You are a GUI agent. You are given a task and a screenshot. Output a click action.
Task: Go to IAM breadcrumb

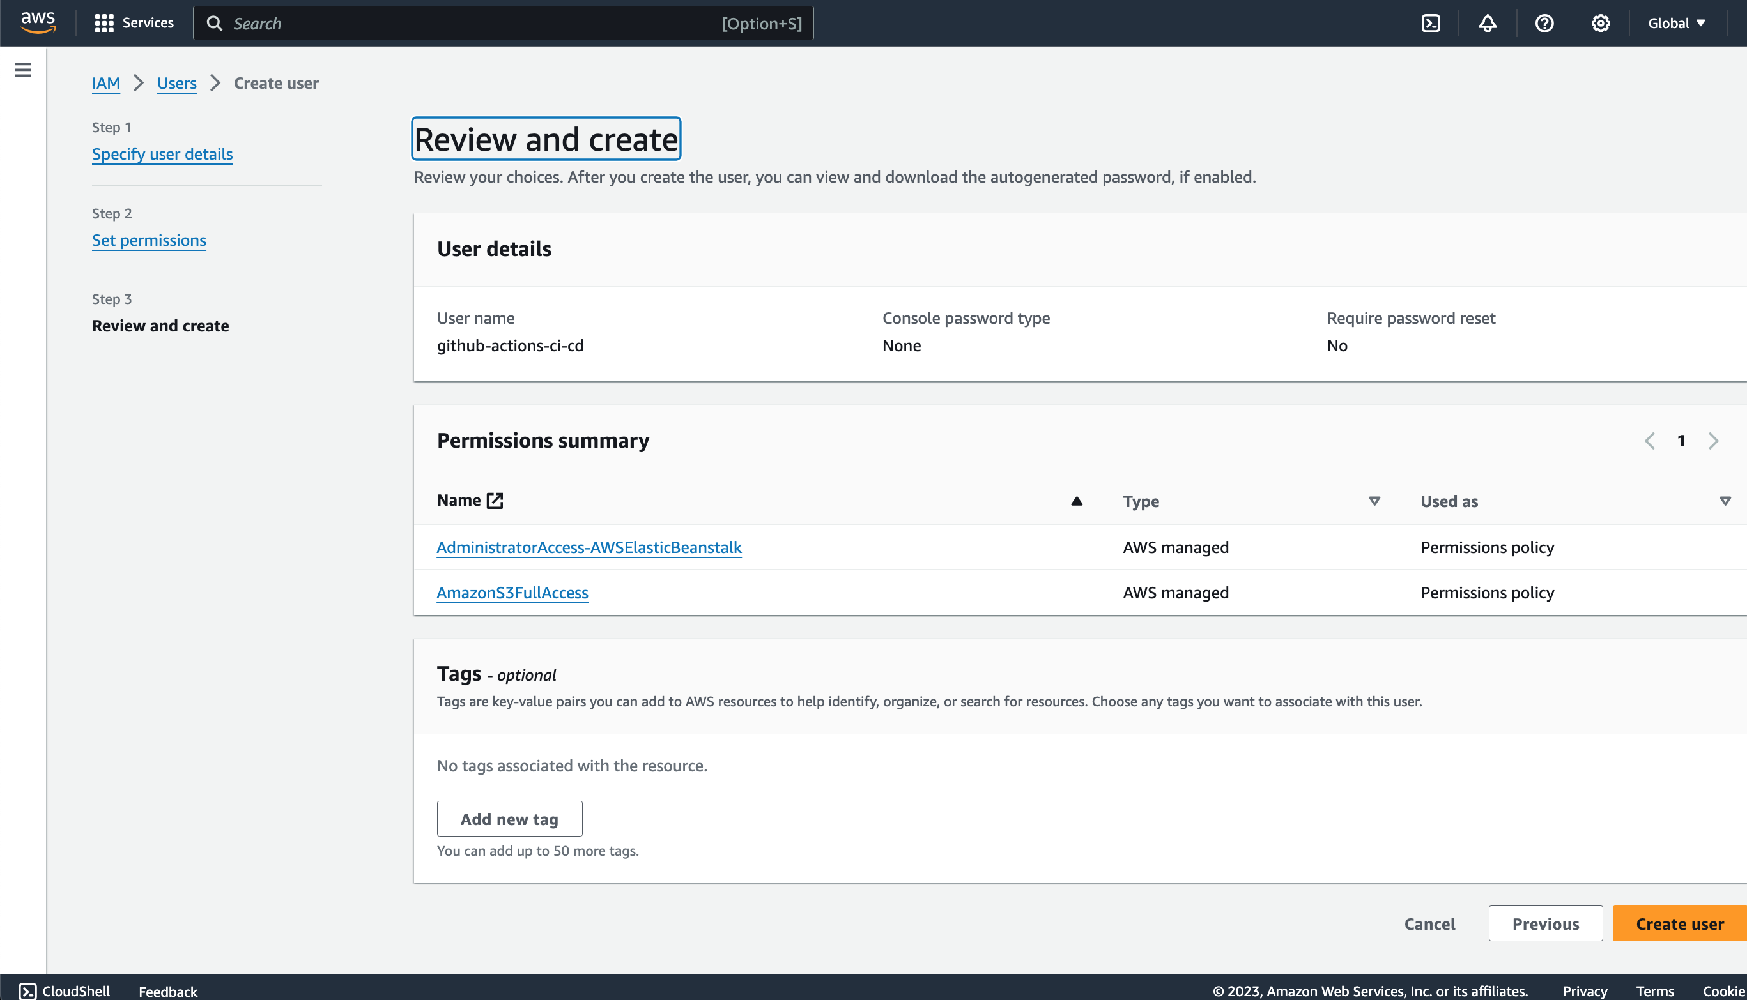(x=106, y=83)
